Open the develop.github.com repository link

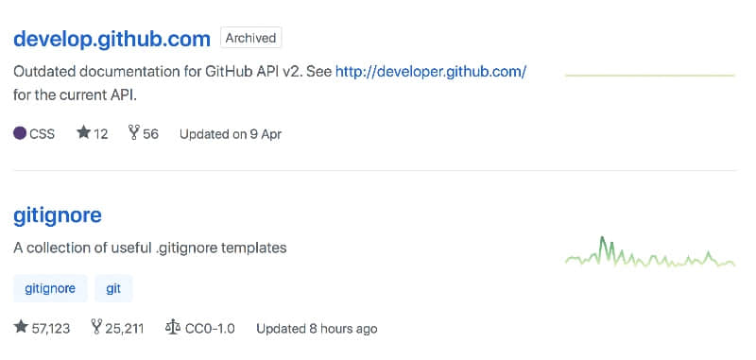(112, 39)
